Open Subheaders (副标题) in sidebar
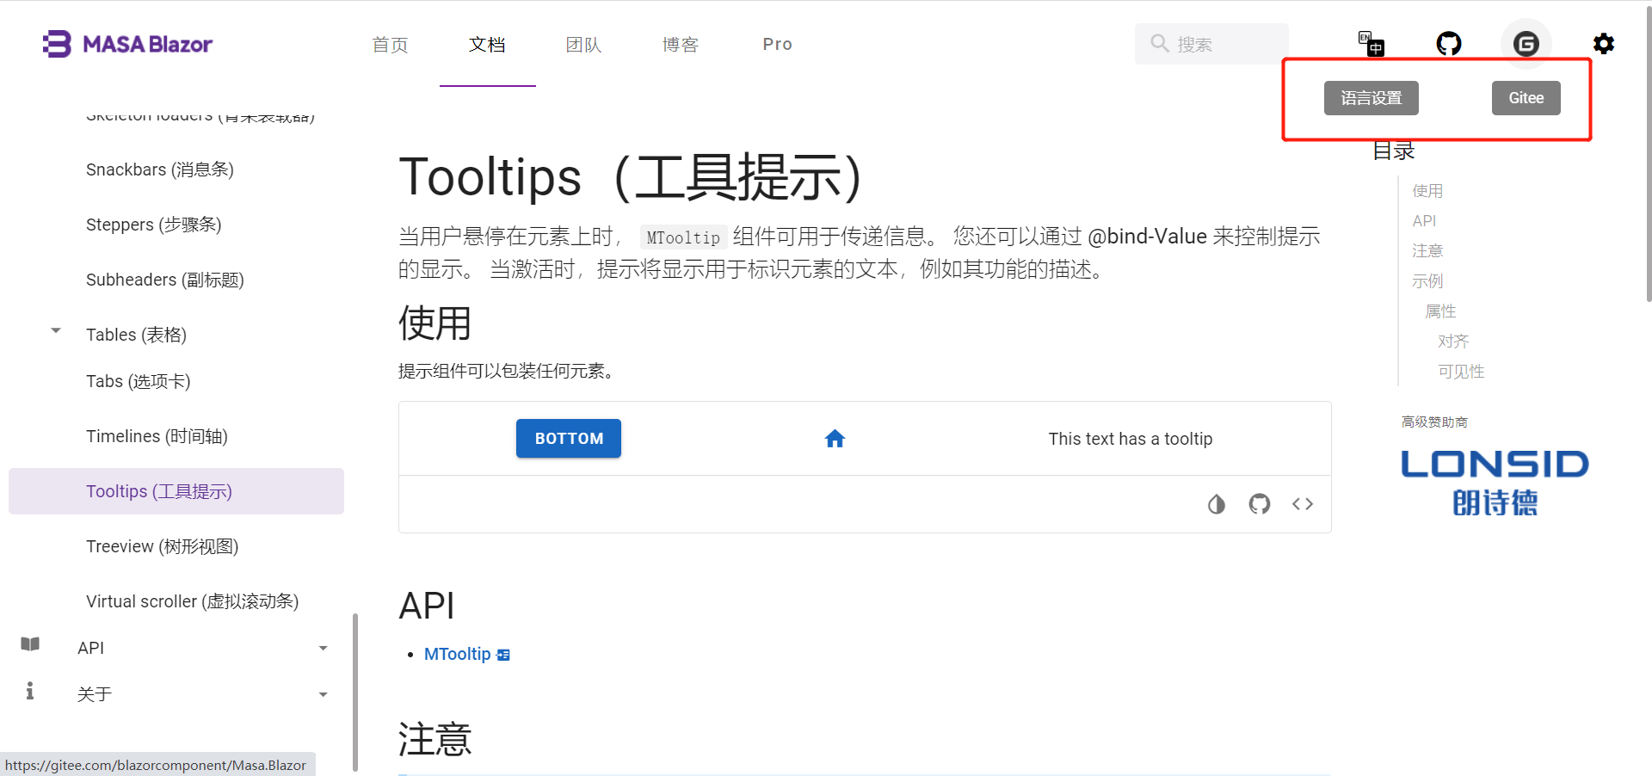1652x776 pixels. click(x=165, y=280)
